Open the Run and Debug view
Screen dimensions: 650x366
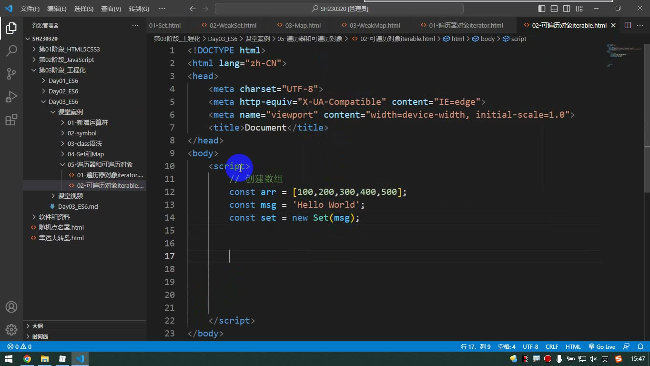click(11, 96)
